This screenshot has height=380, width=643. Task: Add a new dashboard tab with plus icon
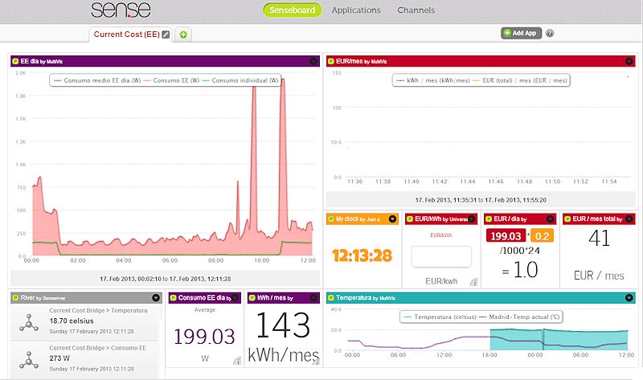tap(183, 35)
